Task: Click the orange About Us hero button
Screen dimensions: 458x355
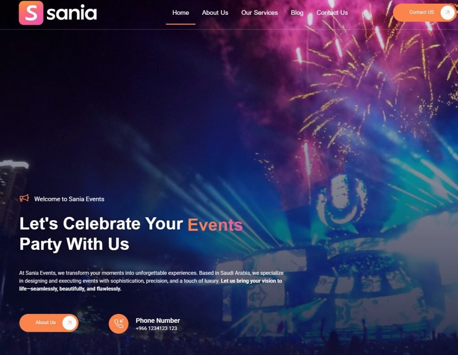Action: tap(49, 323)
